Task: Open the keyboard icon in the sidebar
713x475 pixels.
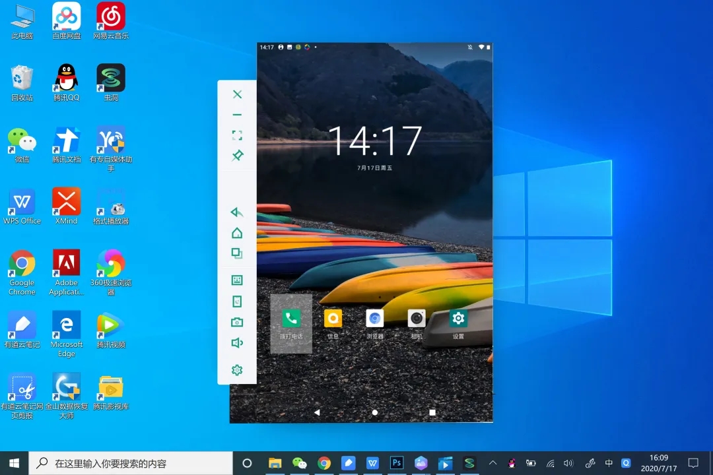Action: [x=237, y=280]
